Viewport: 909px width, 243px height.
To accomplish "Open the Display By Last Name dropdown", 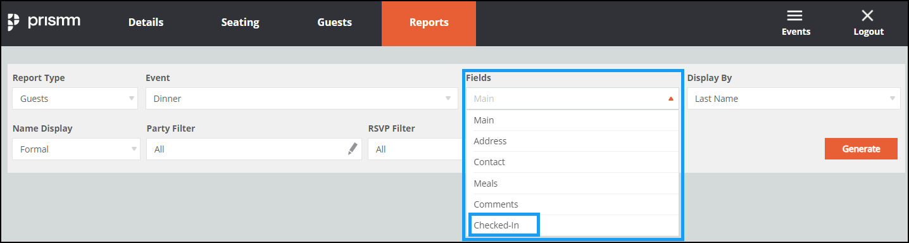I will tap(794, 99).
